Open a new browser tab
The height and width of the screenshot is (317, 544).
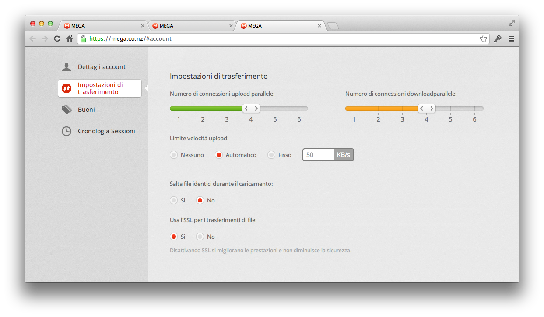[333, 26]
